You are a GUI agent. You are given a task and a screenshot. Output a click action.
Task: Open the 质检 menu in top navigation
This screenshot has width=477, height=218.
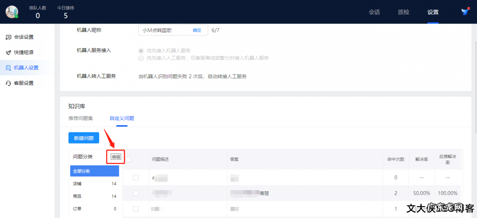tap(403, 12)
